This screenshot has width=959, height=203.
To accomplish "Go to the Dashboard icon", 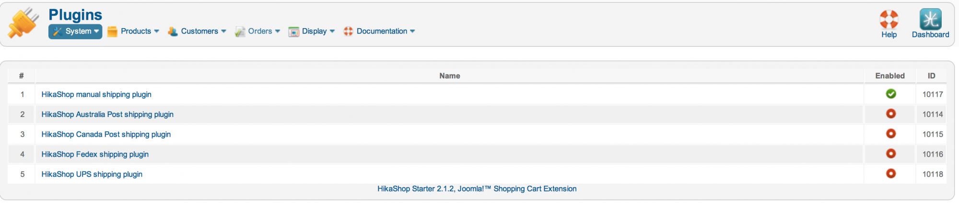I will 930,20.
